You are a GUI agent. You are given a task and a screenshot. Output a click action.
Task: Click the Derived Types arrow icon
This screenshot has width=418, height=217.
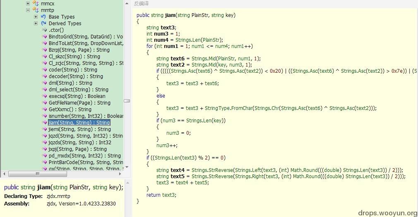pyautogui.click(x=43, y=24)
